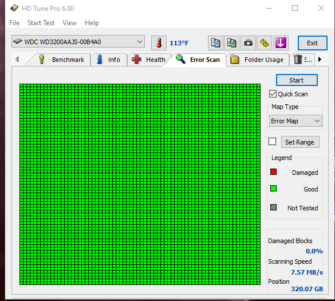The image size is (335, 301).
Task: Click the 113°F temperature reading
Action: (x=179, y=43)
